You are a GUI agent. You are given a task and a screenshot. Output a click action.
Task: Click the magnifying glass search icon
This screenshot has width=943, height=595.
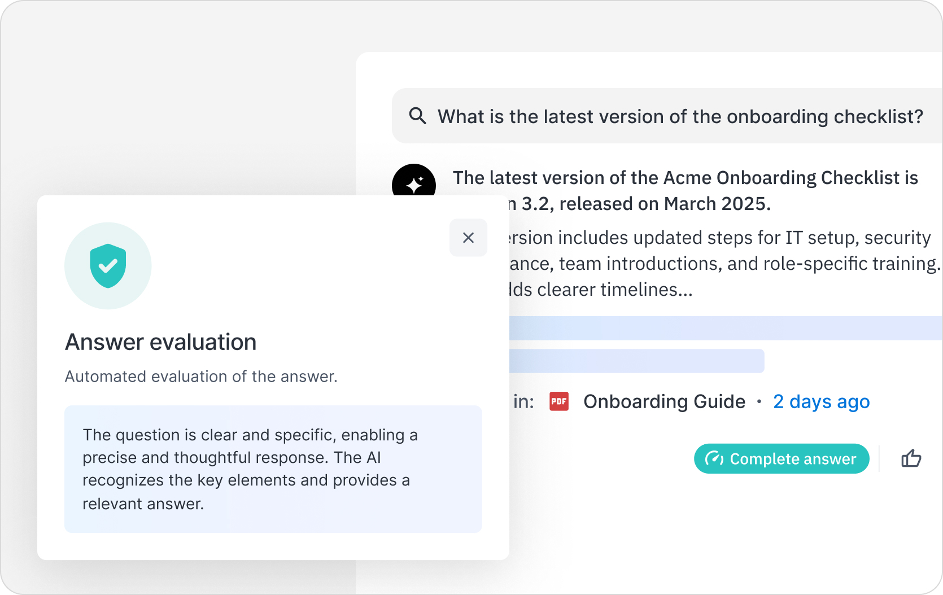point(417,116)
